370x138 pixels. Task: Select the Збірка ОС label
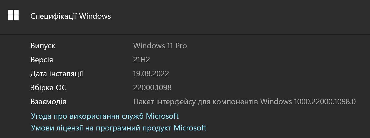48,88
